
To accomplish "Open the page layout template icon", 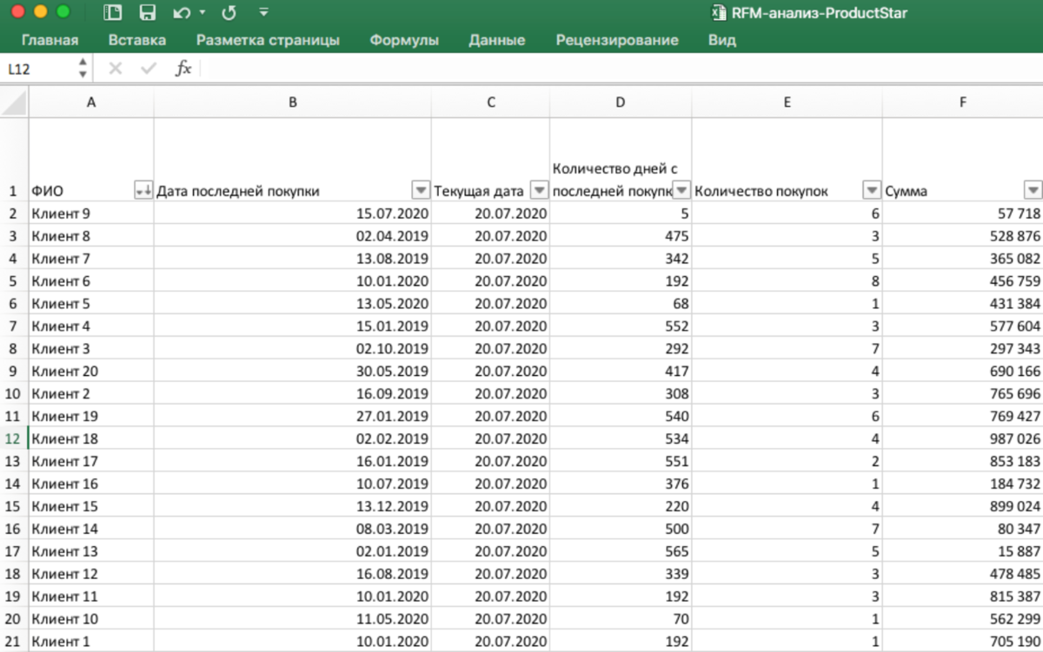I will [x=112, y=13].
